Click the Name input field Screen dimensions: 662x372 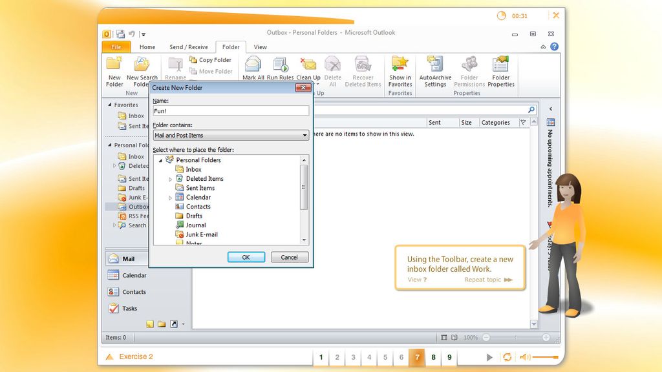pyautogui.click(x=231, y=111)
